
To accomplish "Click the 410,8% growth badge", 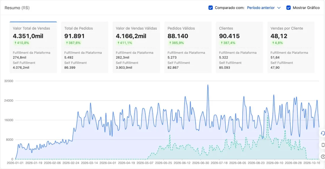I will 21,43.
